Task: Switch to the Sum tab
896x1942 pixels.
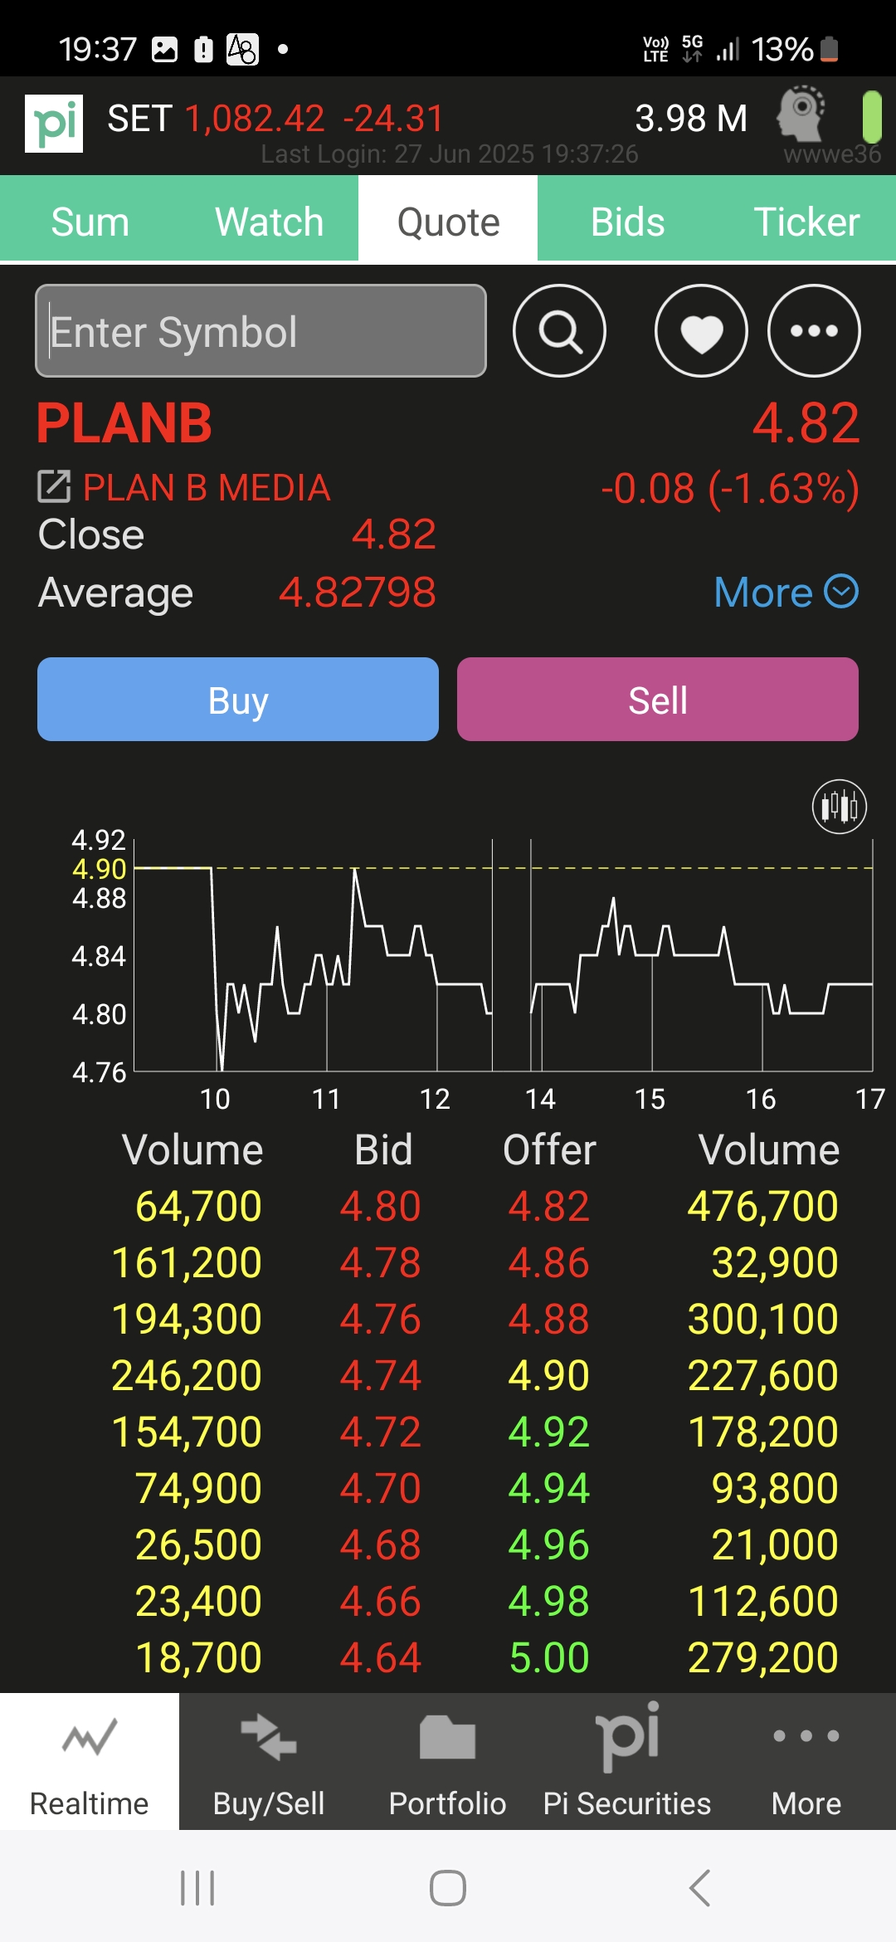Action: click(x=90, y=221)
